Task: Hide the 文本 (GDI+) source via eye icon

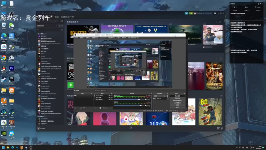Action: [x=110, y=96]
